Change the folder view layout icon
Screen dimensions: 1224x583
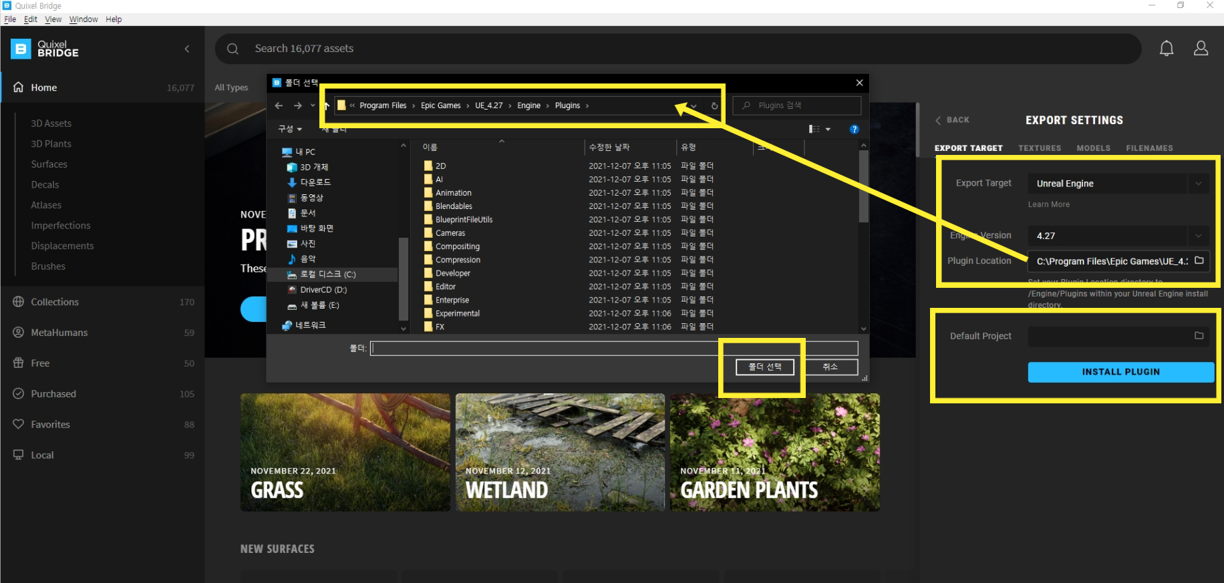(x=814, y=129)
